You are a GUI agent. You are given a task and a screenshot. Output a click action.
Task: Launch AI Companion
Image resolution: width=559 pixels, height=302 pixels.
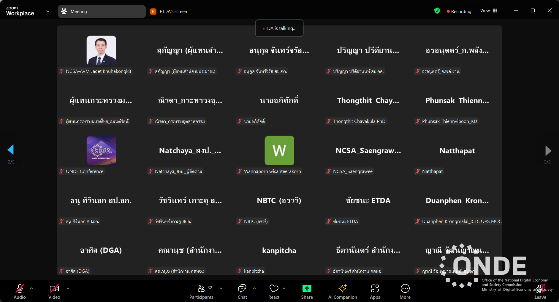(343, 292)
